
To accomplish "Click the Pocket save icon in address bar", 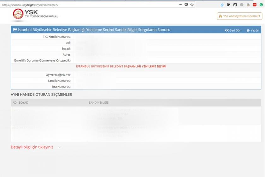I will tap(186, 5).
